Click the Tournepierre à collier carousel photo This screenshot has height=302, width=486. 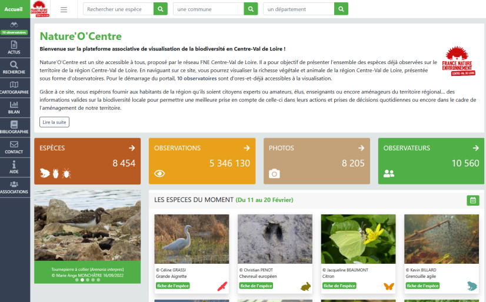click(x=88, y=225)
